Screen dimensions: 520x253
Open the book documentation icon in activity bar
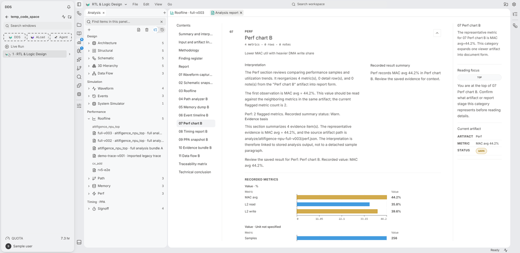tap(79, 33)
